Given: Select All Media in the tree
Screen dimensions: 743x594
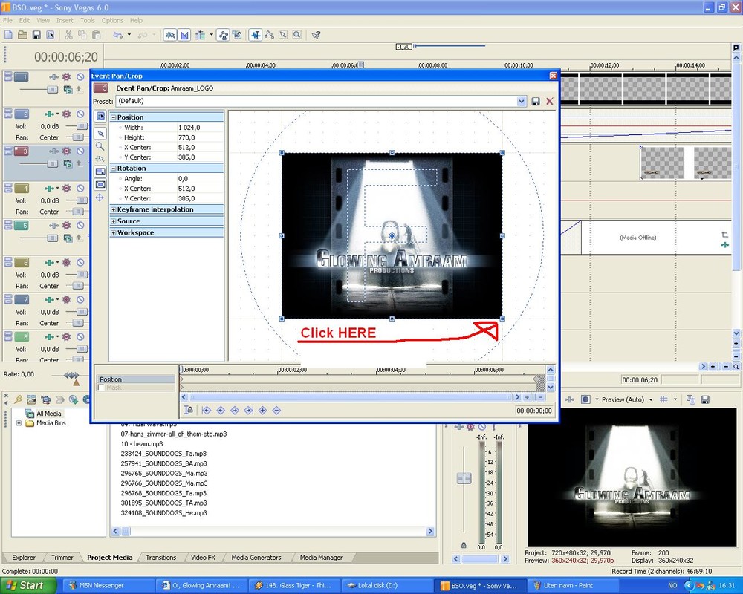Looking at the screenshot, I should click(49, 414).
